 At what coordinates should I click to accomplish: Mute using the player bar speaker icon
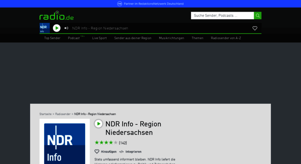[66, 28]
